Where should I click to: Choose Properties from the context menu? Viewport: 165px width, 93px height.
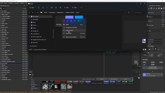tap(74, 33)
